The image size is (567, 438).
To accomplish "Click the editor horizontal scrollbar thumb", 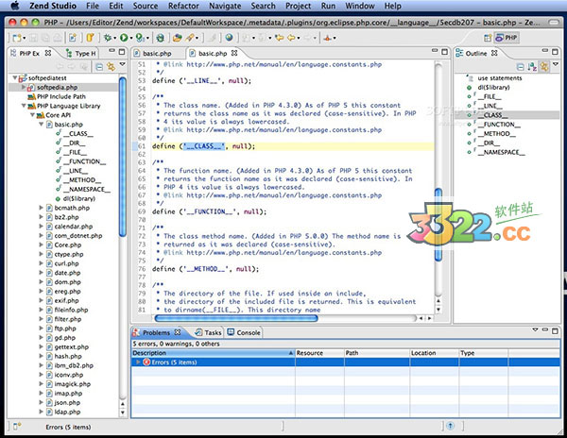I will coord(236,318).
